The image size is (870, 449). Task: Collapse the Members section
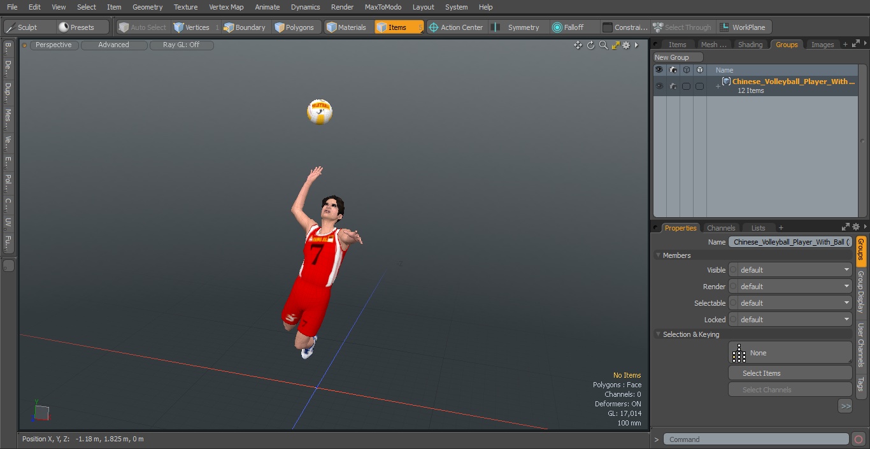659,255
